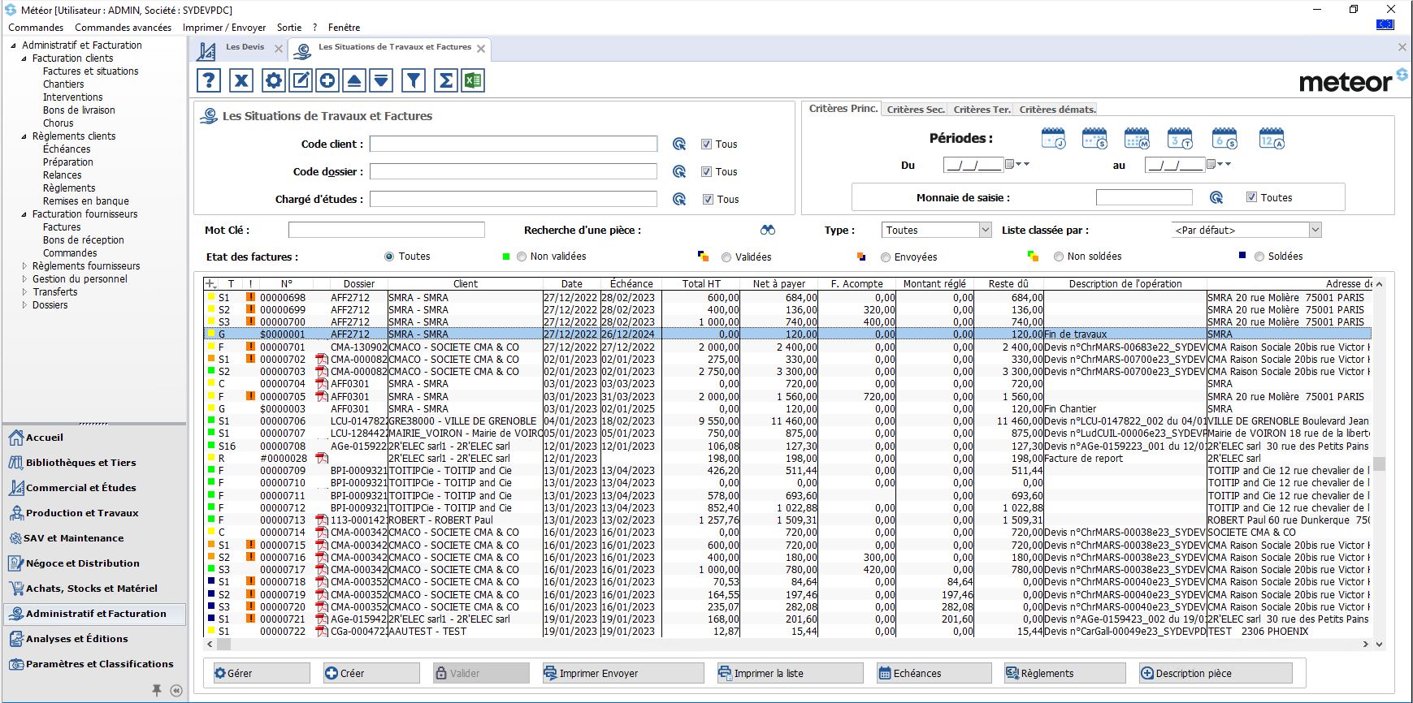Select the 3-month quarter period icon (T)
1413x703 pixels.
pyautogui.click(x=1180, y=139)
